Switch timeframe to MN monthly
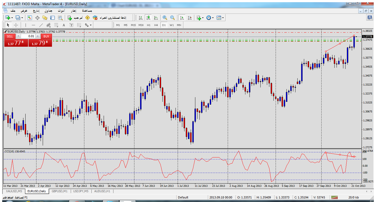The width and height of the screenshot is (376, 202). [x=179, y=25]
